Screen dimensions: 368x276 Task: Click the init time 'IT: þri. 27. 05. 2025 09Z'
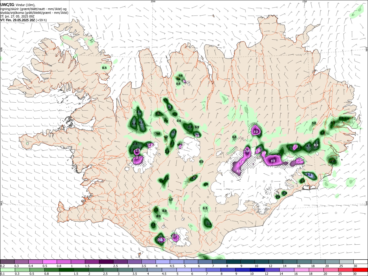pos(17,17)
